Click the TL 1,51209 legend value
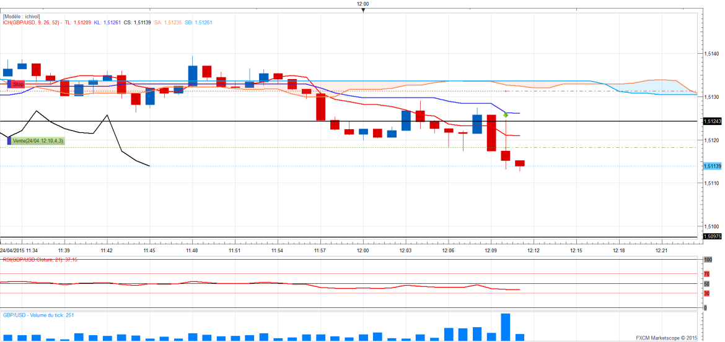 pyautogui.click(x=78, y=22)
